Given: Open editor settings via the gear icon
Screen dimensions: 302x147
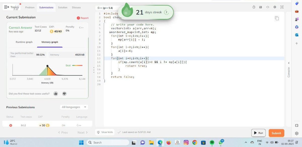Looking at the screenshot, I should [275, 7].
